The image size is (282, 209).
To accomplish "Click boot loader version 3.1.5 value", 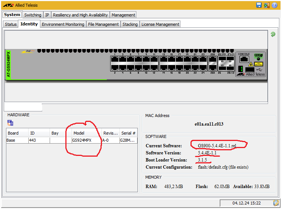I will point(202,160).
